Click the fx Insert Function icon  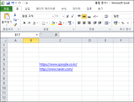tap(56, 35)
